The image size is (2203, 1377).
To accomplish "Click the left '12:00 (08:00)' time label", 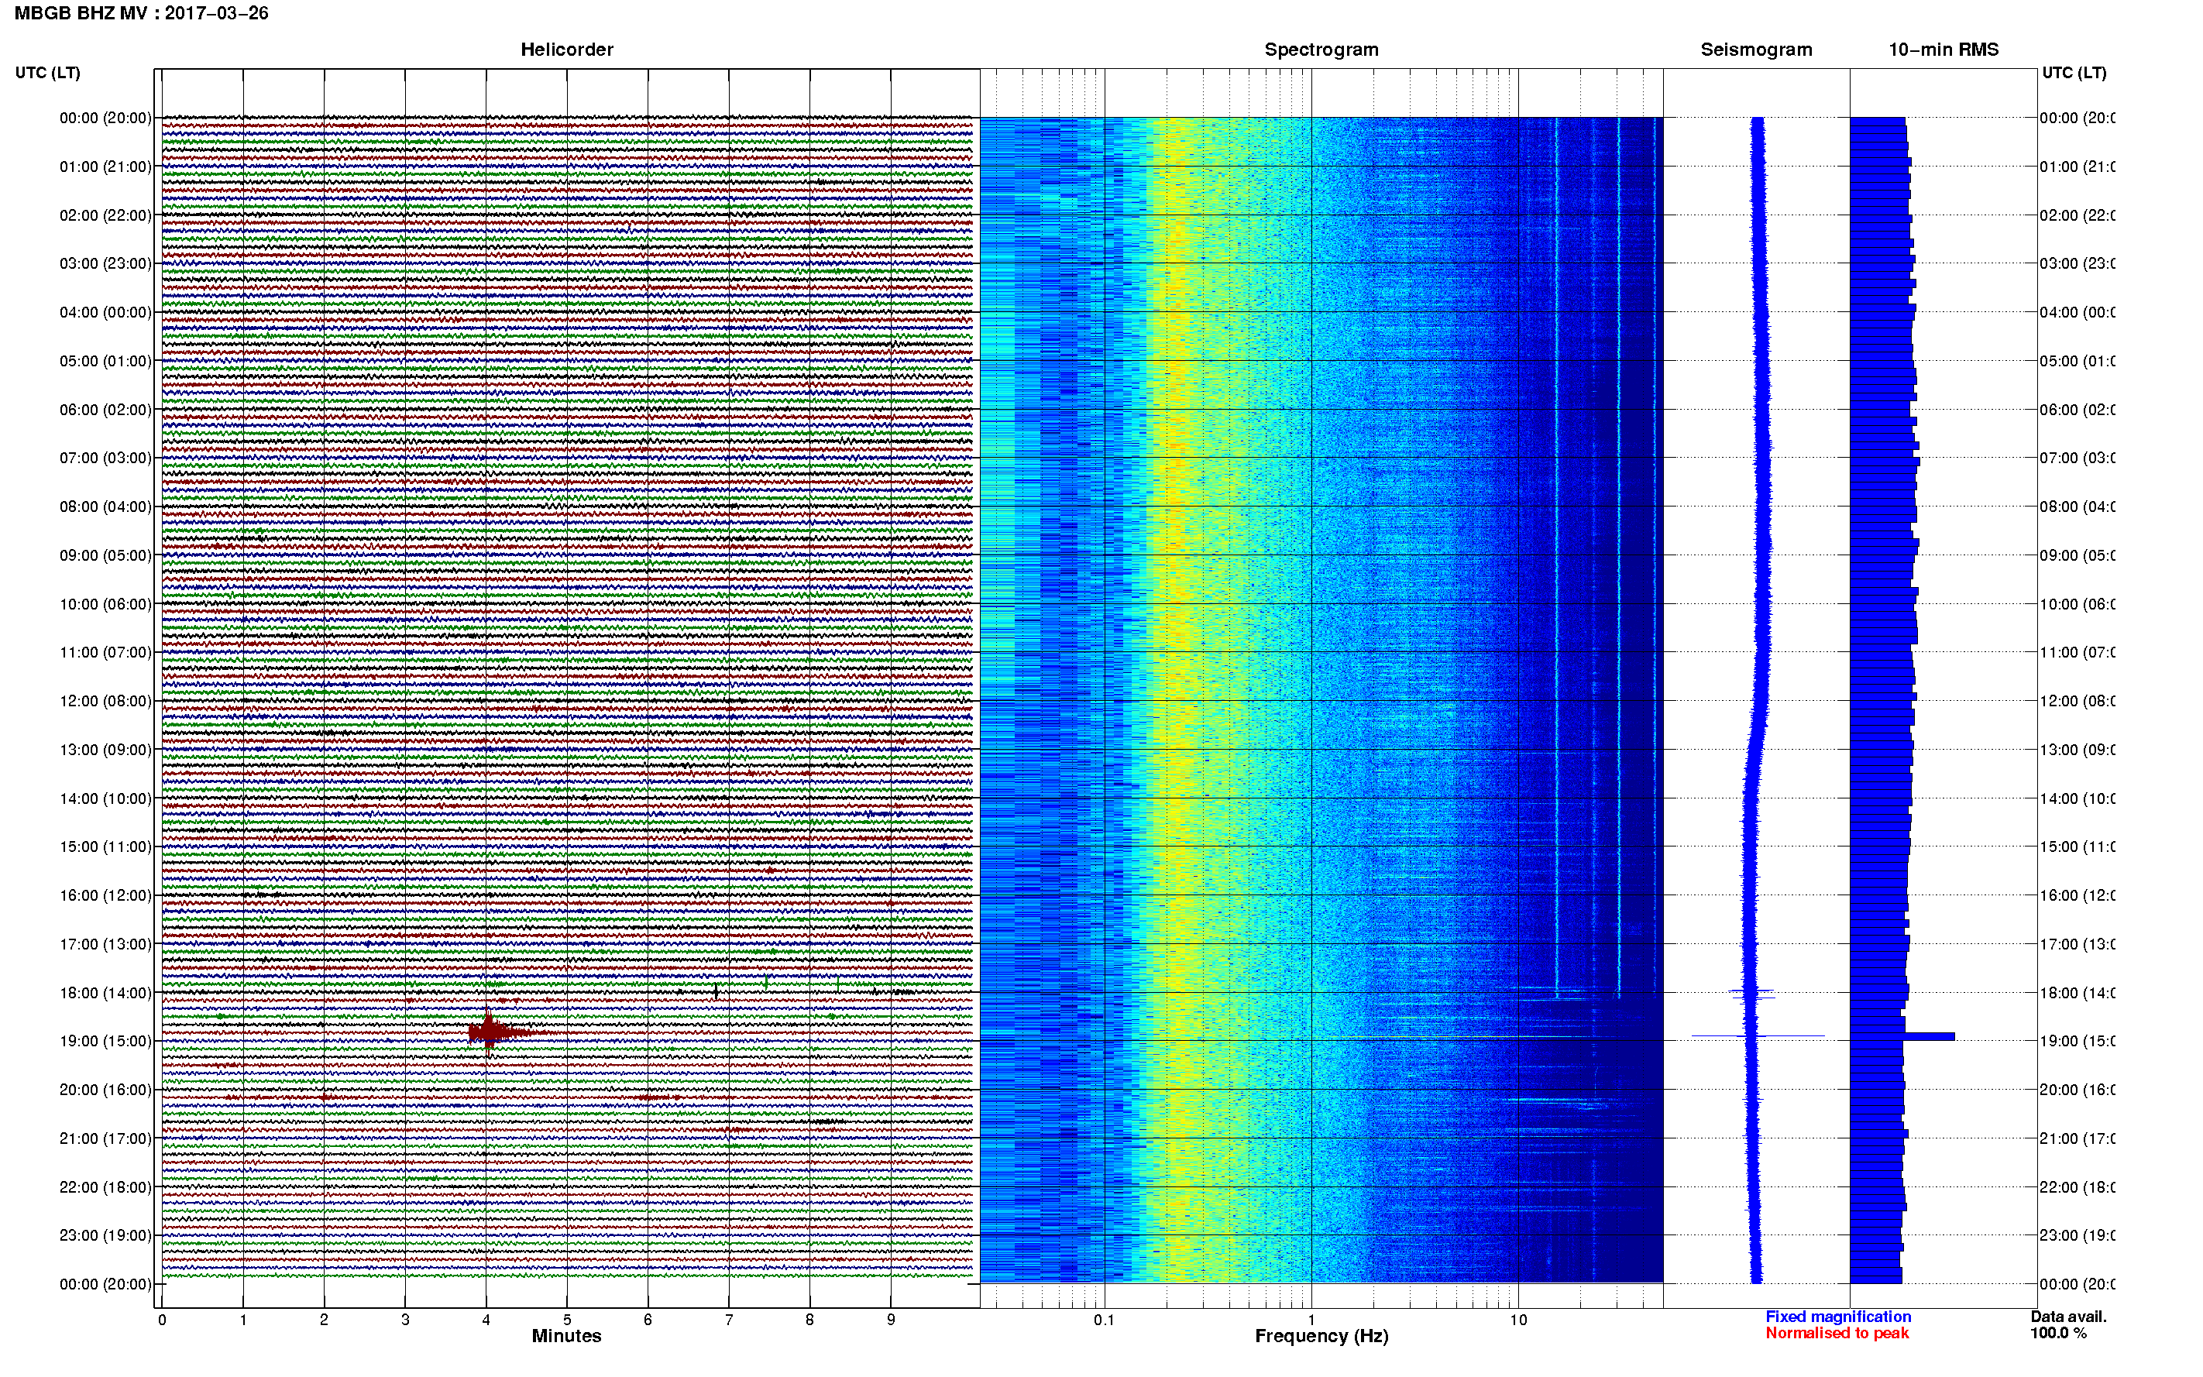I will [105, 701].
